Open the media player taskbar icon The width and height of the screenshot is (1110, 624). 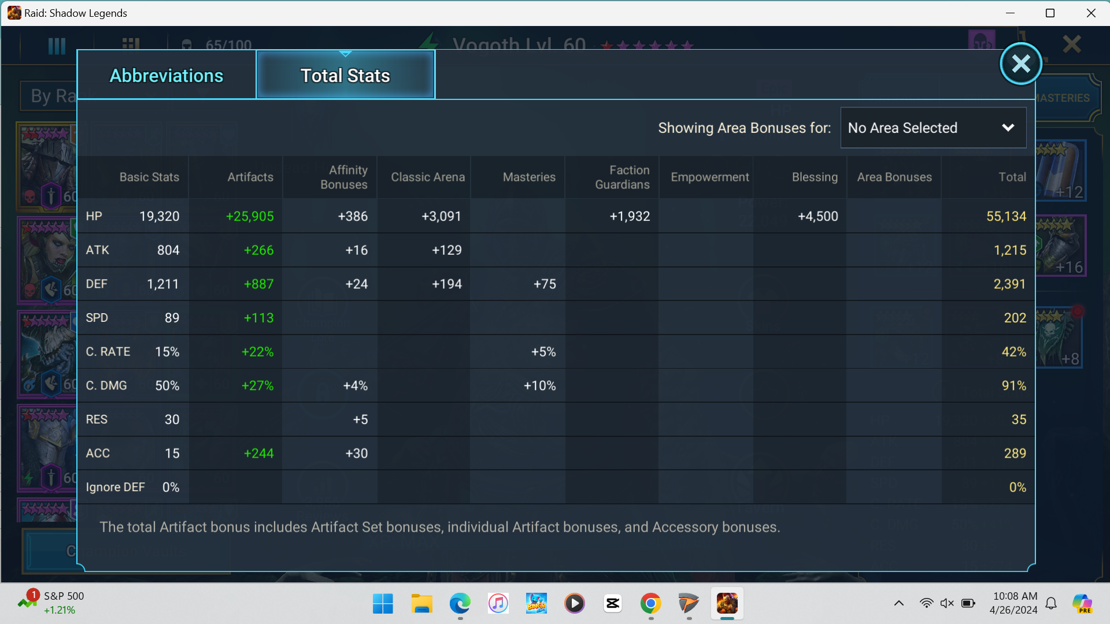point(575,604)
